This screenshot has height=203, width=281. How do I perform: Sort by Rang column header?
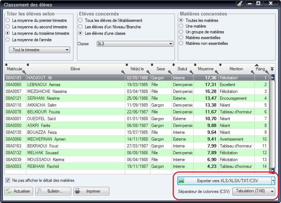click(260, 69)
